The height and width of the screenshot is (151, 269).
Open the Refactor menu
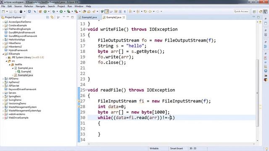coord(29,6)
